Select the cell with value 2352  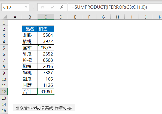point(46,54)
